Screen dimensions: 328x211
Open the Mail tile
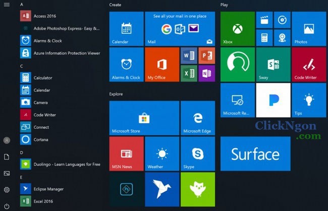pyautogui.click(x=180, y=29)
